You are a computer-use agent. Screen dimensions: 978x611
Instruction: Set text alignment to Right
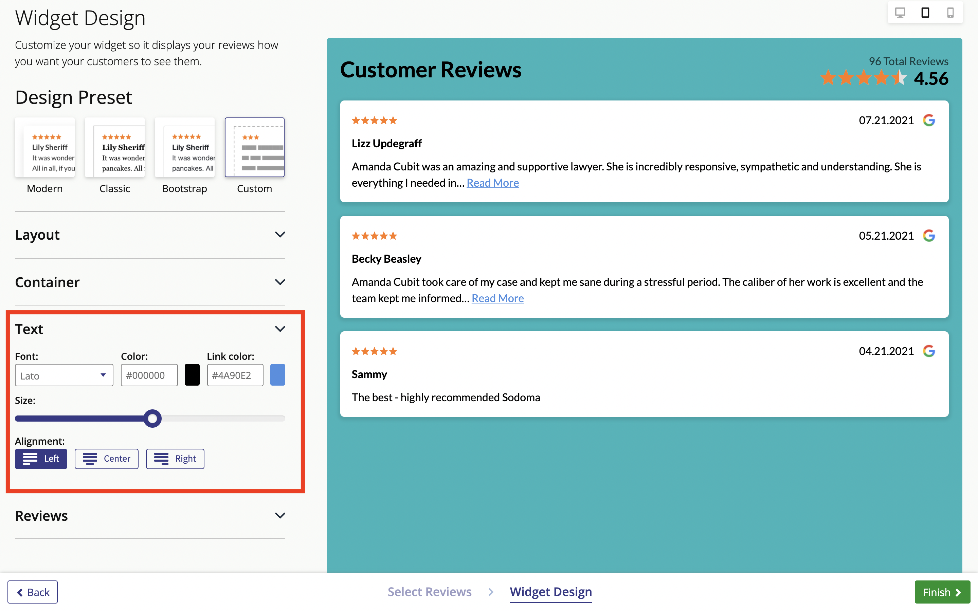[175, 459]
